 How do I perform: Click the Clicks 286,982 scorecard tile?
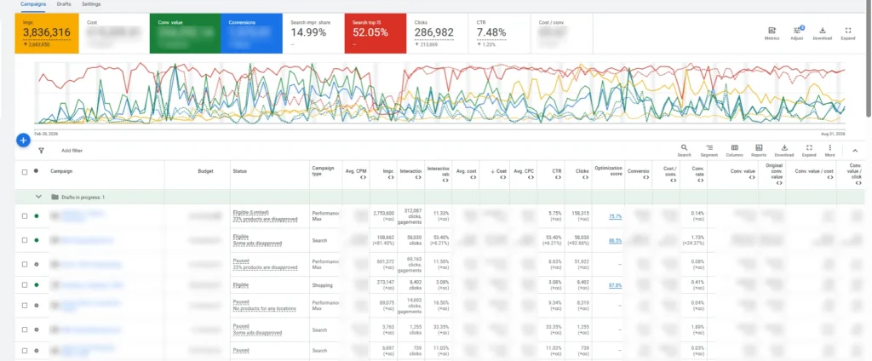pos(437,33)
